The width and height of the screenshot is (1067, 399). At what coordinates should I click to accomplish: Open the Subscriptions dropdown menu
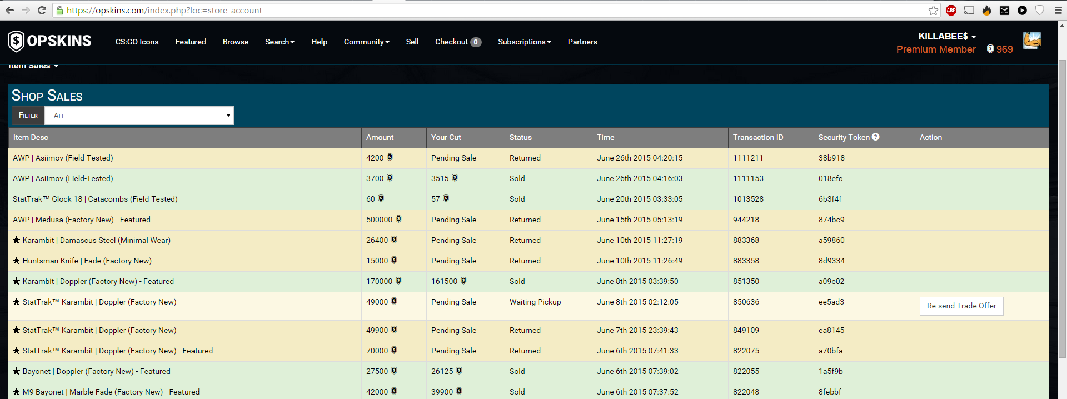[524, 42]
